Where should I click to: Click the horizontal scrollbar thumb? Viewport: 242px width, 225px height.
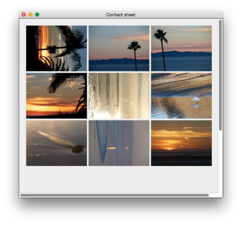[x=114, y=195]
